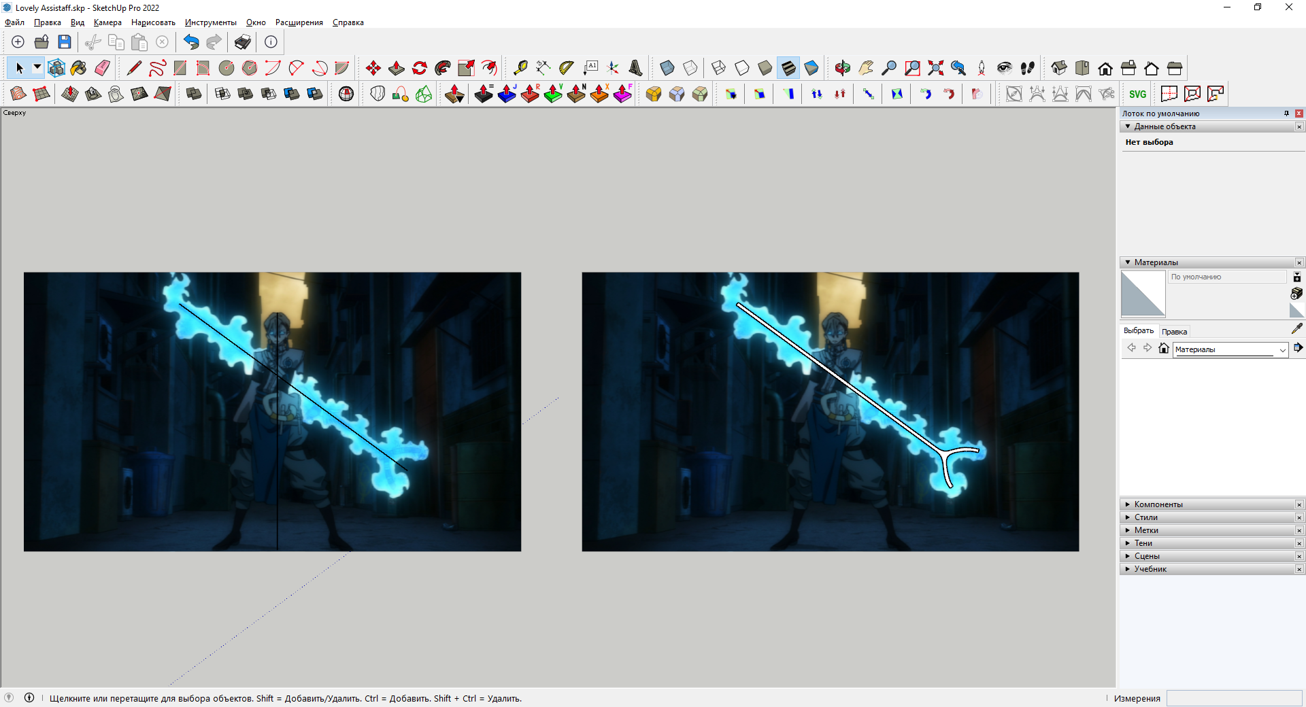1306x707 pixels.
Task: Open the Материалы library dropdown
Action: [x=1282, y=349]
